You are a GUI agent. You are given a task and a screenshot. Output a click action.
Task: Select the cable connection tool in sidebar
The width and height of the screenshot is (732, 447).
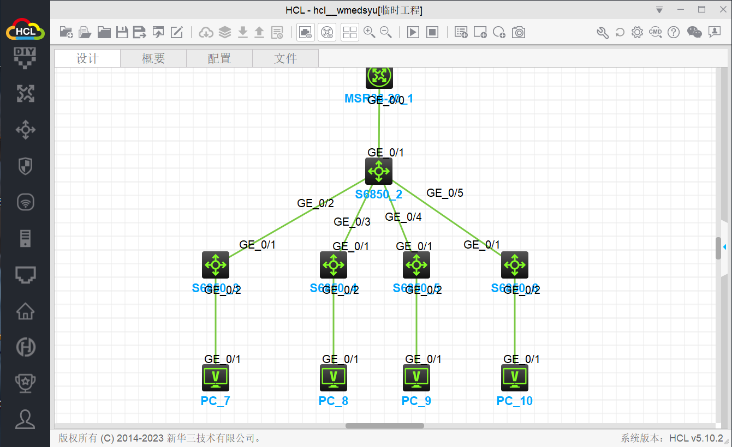coord(25,275)
